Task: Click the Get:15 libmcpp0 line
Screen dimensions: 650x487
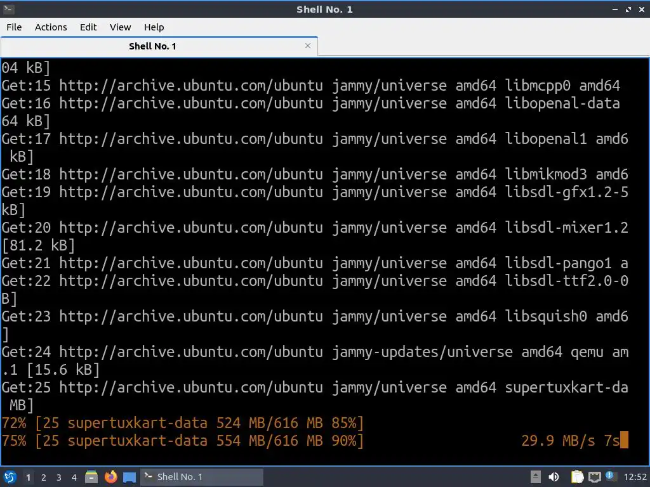Action: [311, 86]
